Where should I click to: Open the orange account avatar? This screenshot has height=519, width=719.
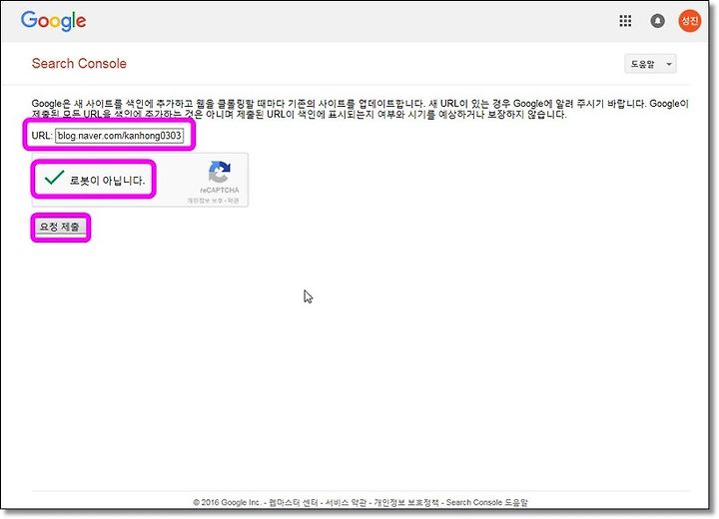(x=690, y=21)
